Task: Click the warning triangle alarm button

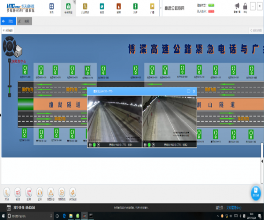Action: tap(51, 191)
